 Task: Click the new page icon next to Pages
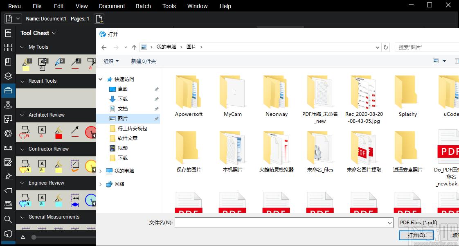(99, 19)
